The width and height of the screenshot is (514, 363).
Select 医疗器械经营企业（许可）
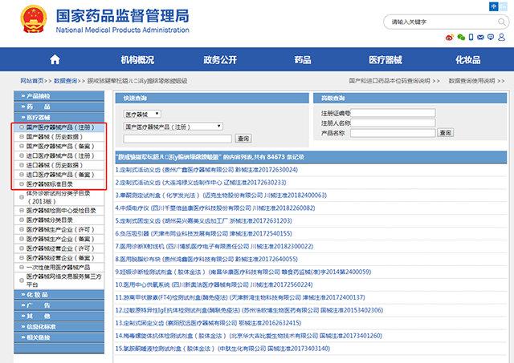[60, 248]
